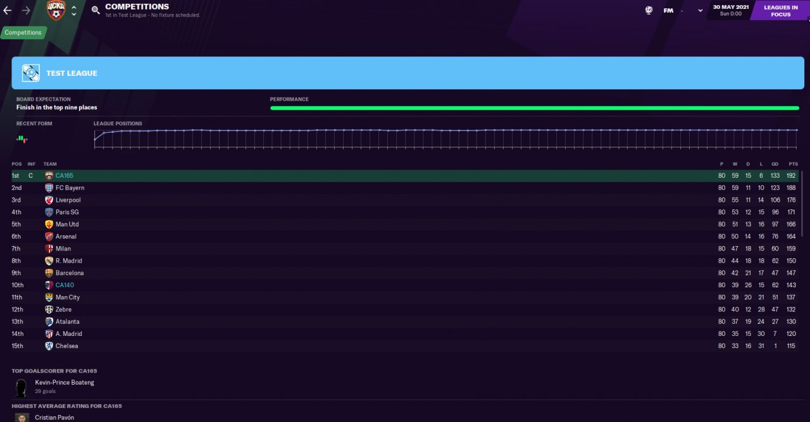Viewport: 810px width, 422px height.
Task: Click the Leagues In Focus button
Action: [780, 11]
